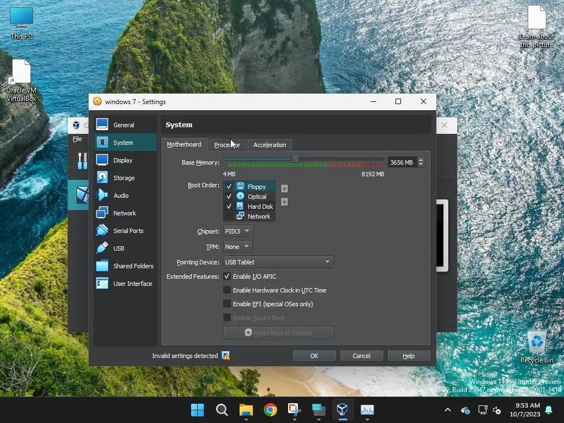This screenshot has width=564, height=423.
Task: Switch to the Processor tab
Action: point(227,145)
